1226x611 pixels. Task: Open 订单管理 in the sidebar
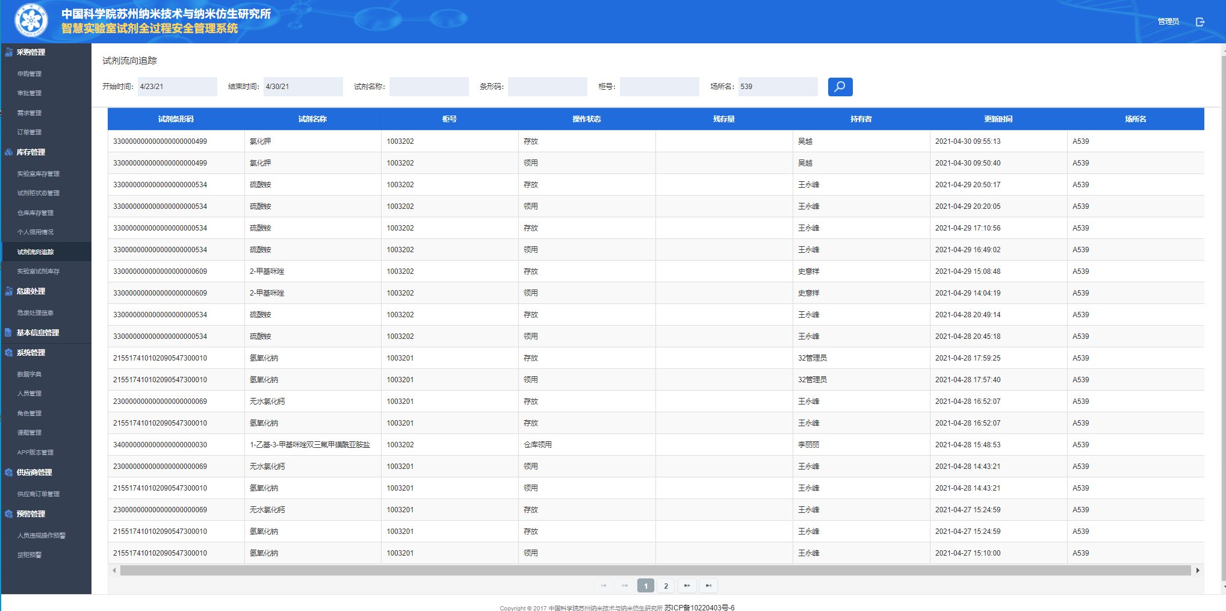[x=29, y=132]
